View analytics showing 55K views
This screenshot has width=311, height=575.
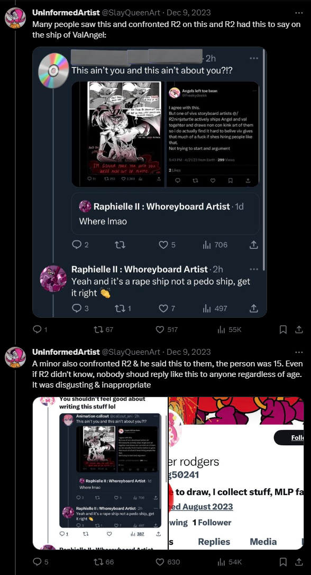point(230,330)
